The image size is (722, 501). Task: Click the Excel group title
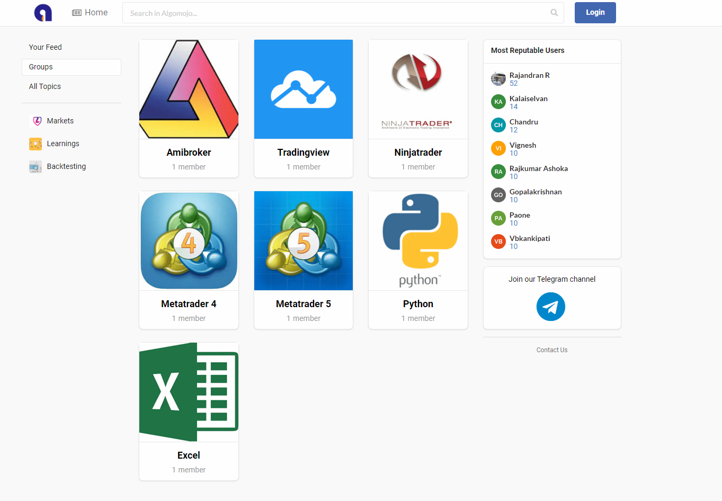coord(189,455)
